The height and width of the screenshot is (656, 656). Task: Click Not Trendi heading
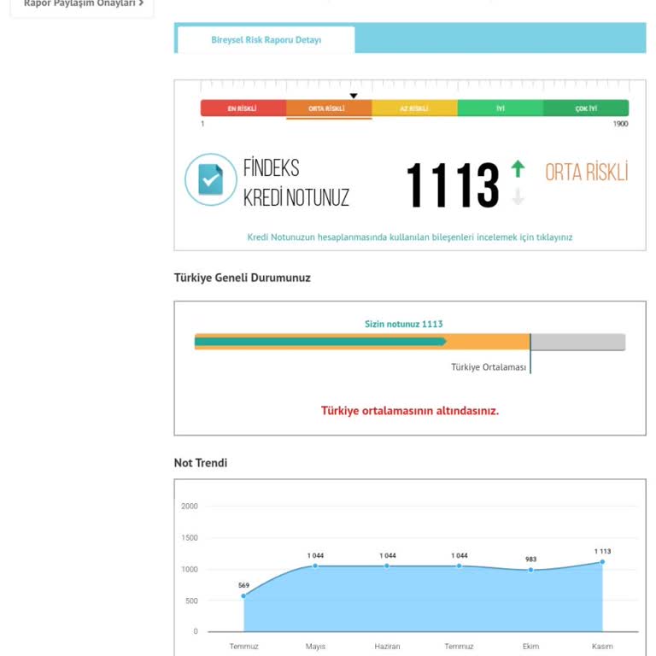(x=201, y=463)
